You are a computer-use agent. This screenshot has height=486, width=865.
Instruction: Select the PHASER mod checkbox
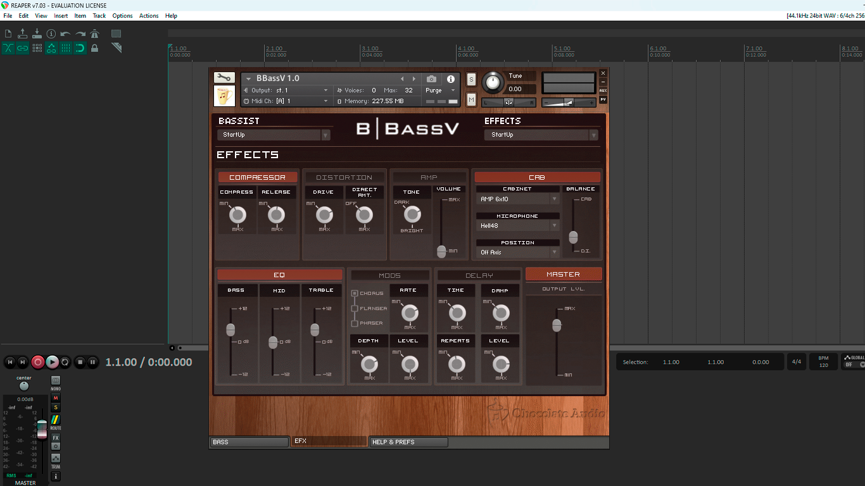click(x=355, y=323)
